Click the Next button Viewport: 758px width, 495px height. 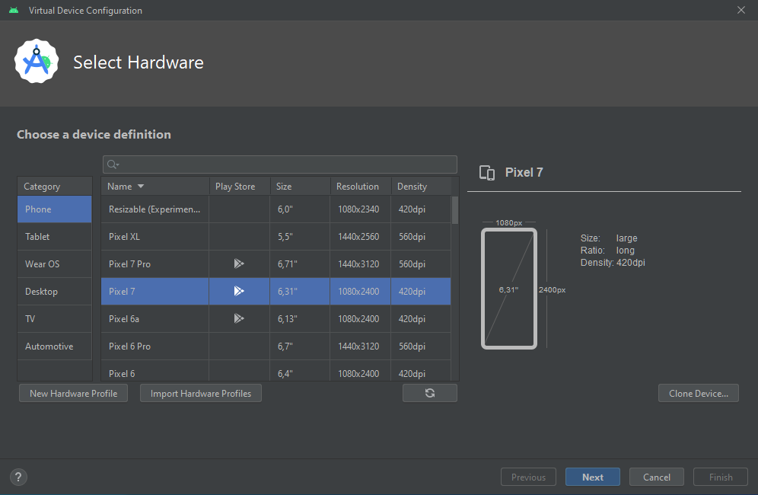tap(592, 476)
